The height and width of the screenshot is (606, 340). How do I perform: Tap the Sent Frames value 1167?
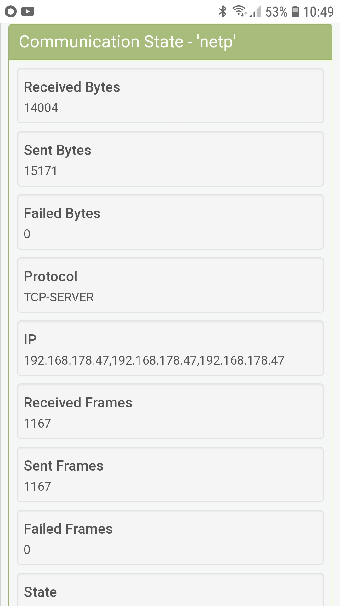coord(37,487)
